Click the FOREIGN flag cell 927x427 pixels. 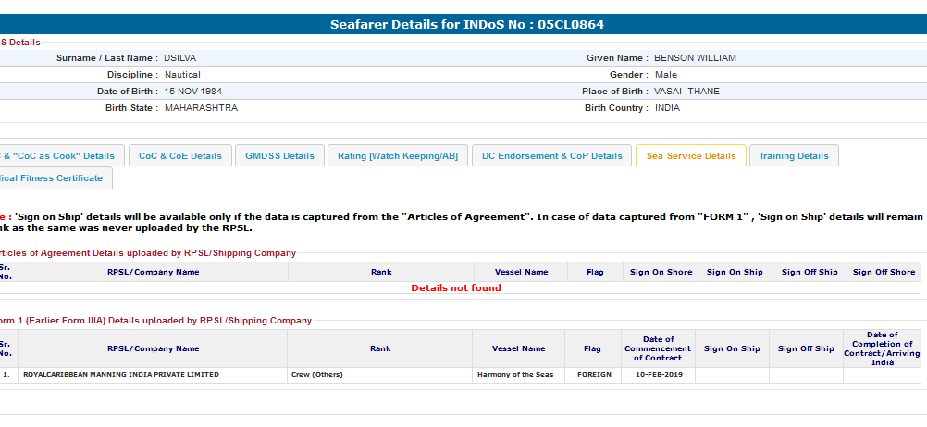tap(593, 374)
